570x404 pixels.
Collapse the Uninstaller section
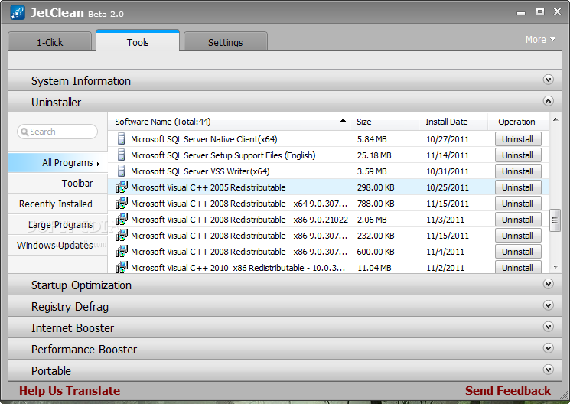(x=548, y=101)
